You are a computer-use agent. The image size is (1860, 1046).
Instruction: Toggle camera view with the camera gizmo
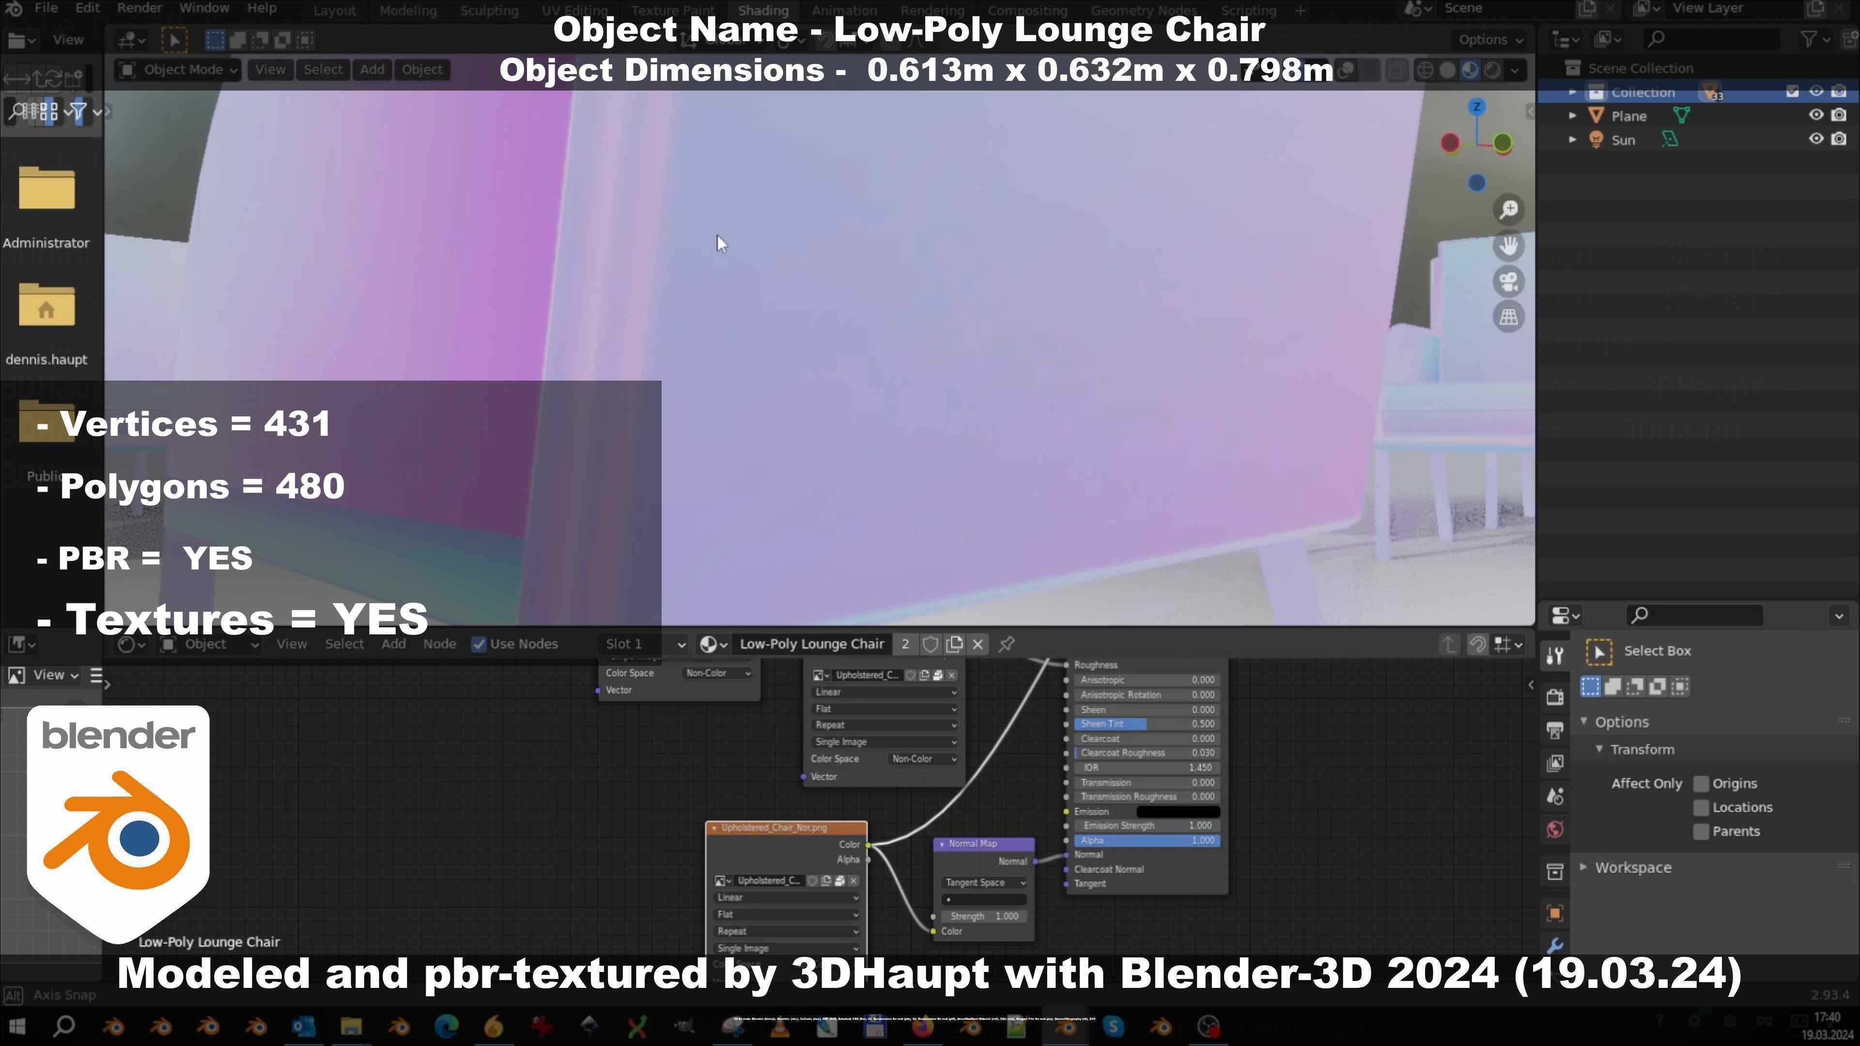click(x=1508, y=281)
